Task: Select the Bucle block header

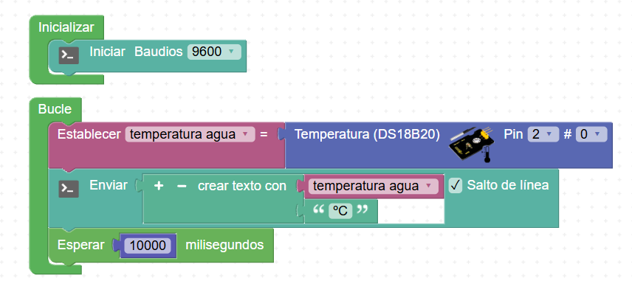Action: pos(55,109)
